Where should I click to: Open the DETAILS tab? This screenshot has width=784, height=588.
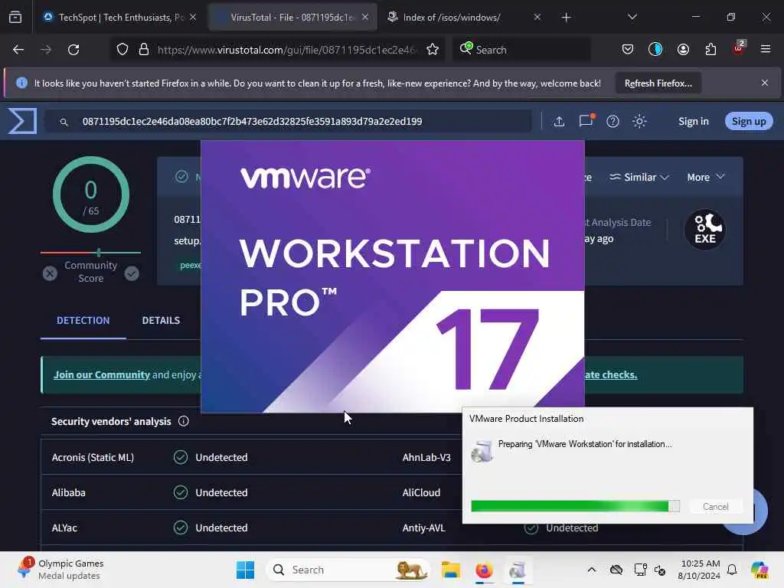[x=161, y=321]
